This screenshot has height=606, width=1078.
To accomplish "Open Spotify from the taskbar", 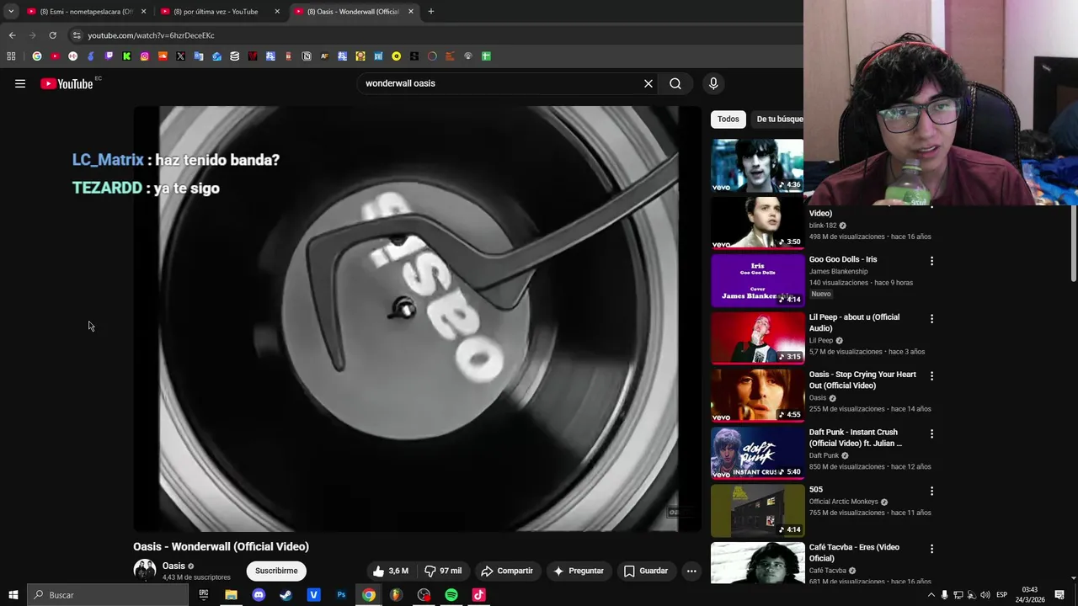I will point(451,595).
